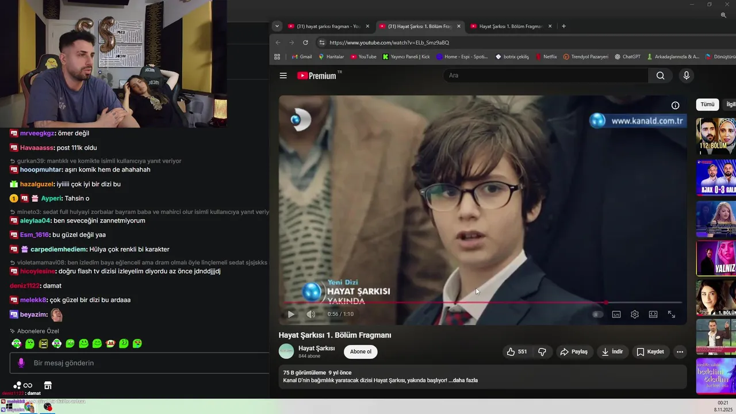This screenshot has width=736, height=414.
Task: Expand description with '...daha fazla'
Action: tap(463, 380)
